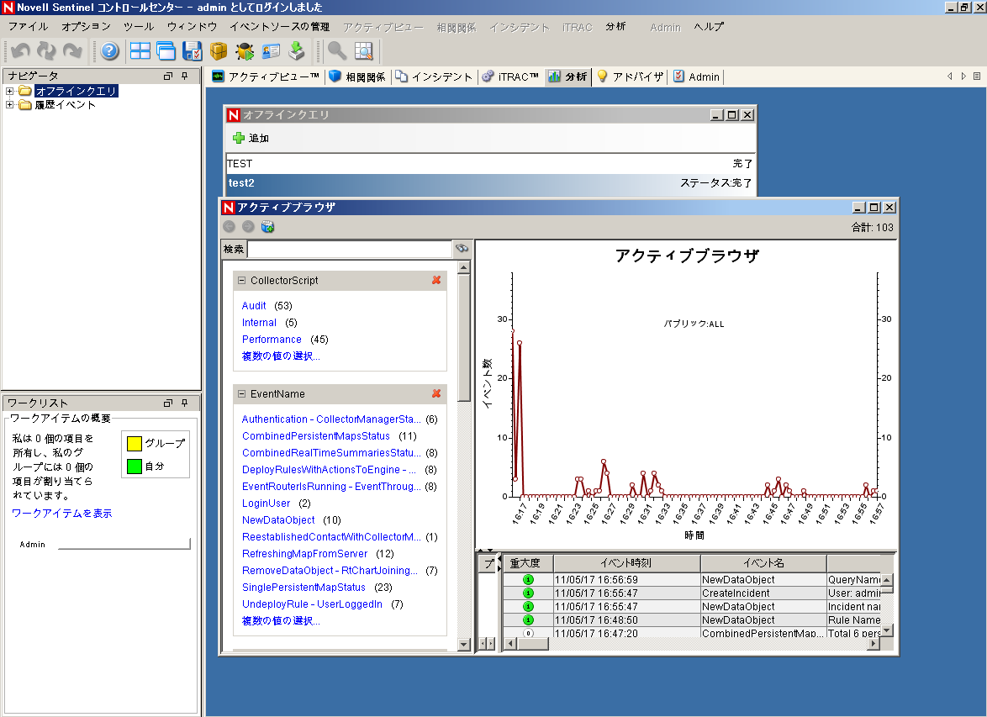
Task: Click the bug with play arrow icon
Action: click(245, 51)
